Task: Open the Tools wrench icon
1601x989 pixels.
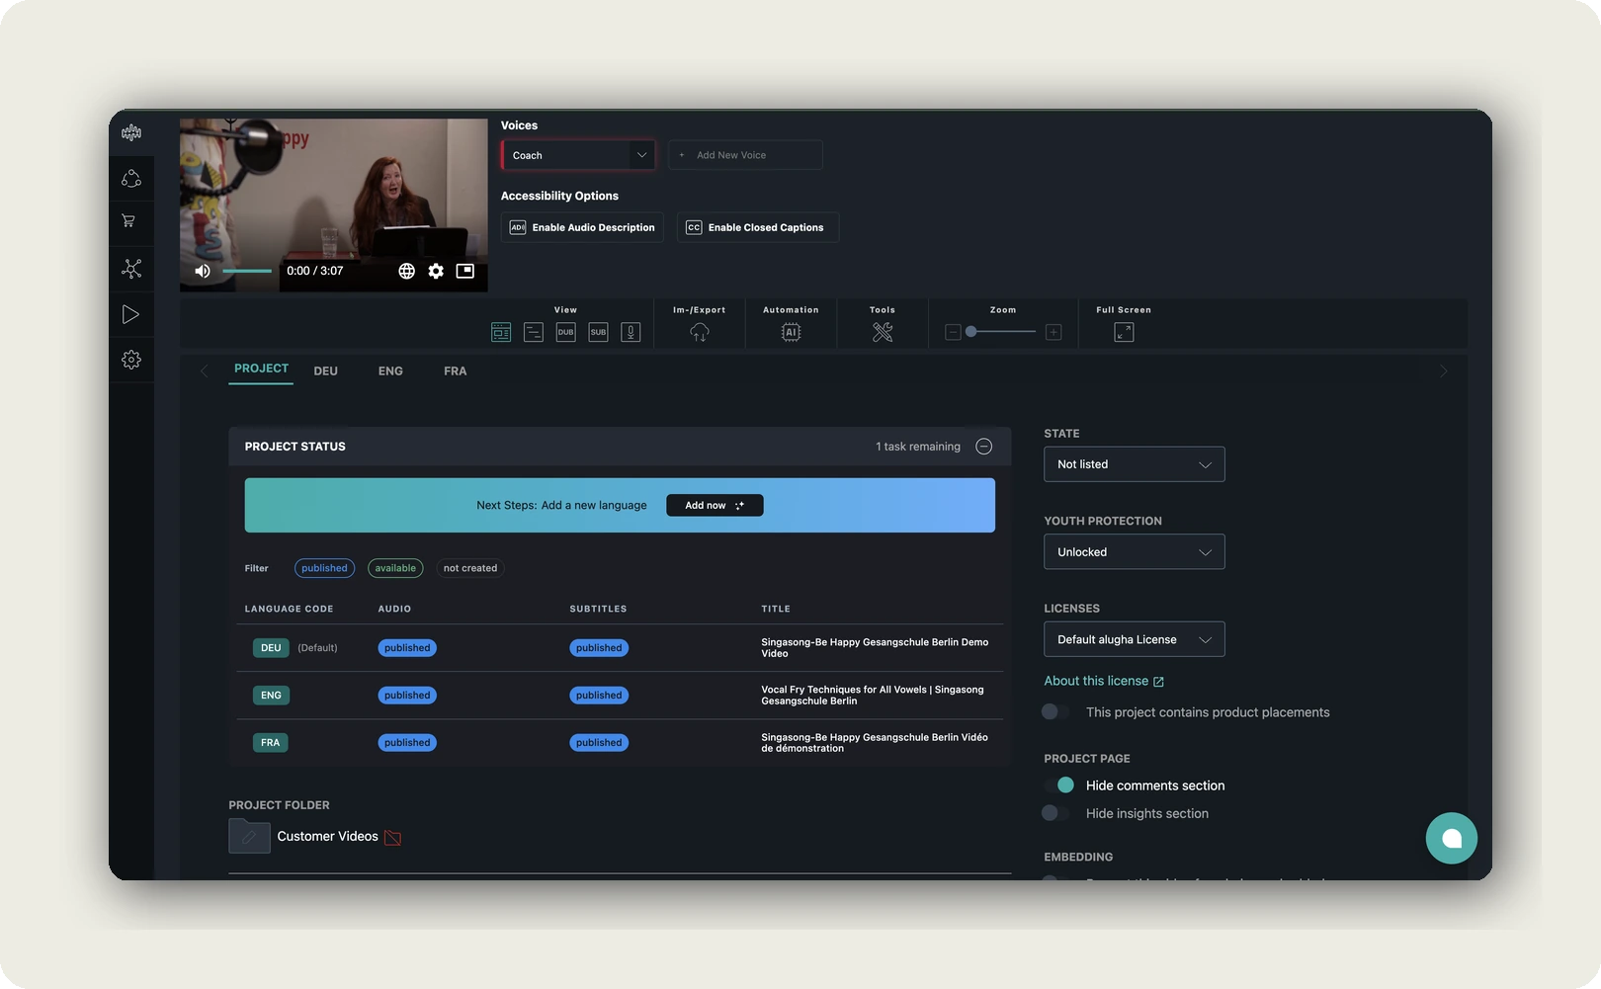Action: coord(883,332)
